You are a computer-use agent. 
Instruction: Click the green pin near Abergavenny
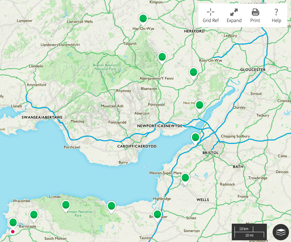click(162, 57)
